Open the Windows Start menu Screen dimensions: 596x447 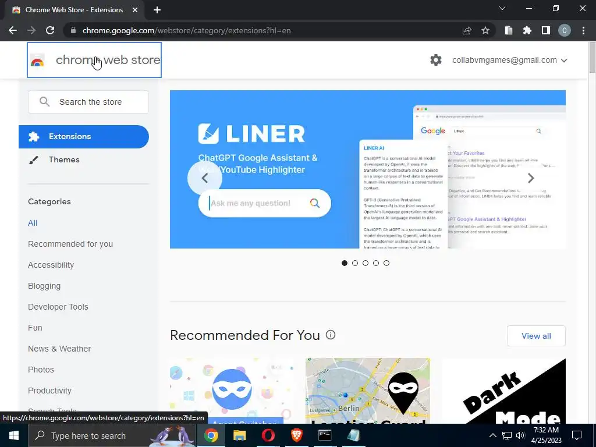point(14,435)
